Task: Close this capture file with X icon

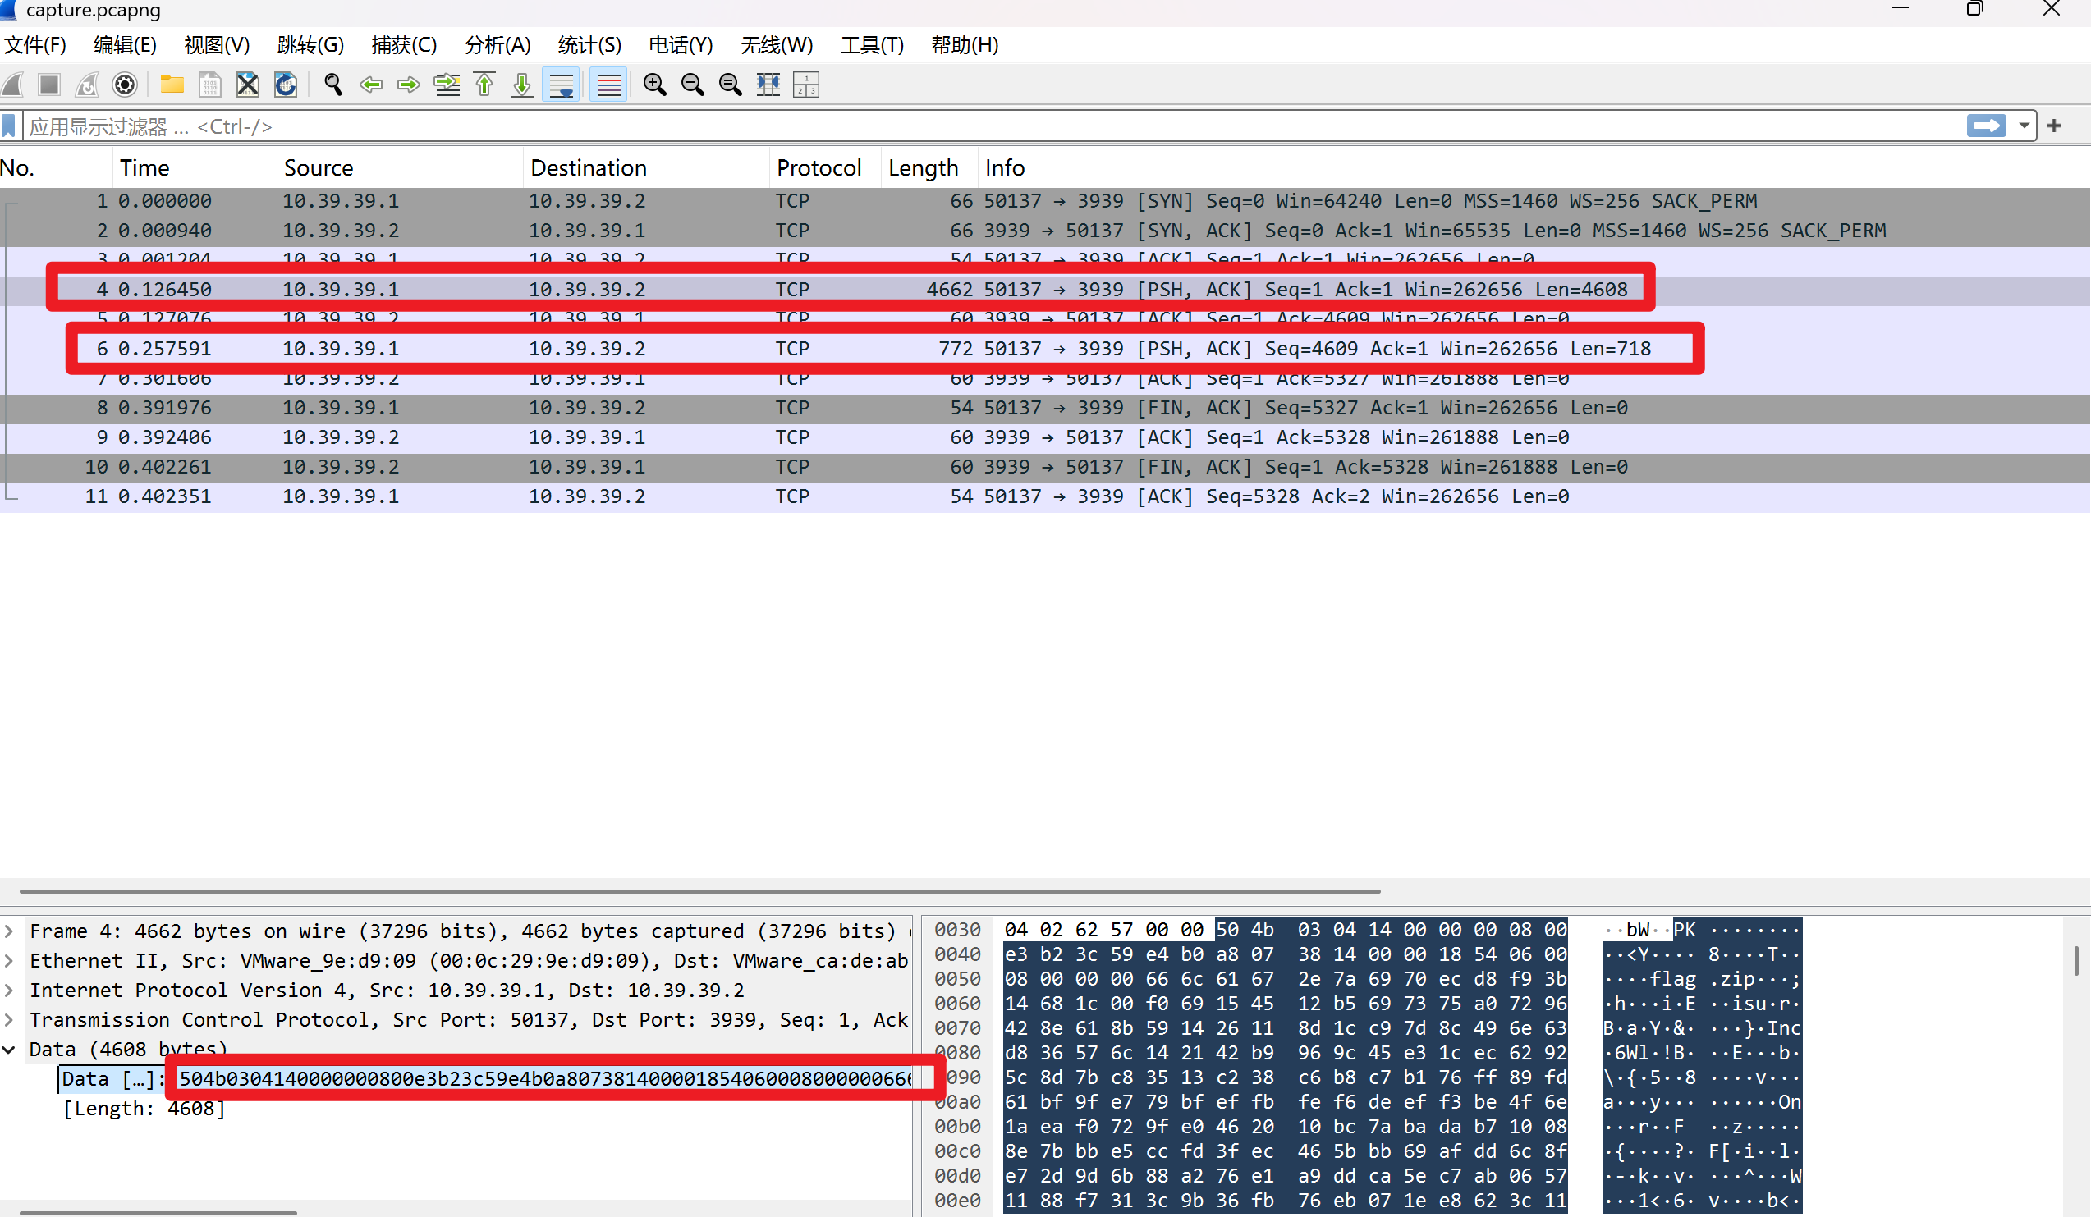Action: (247, 85)
